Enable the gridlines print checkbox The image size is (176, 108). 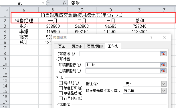(61, 83)
